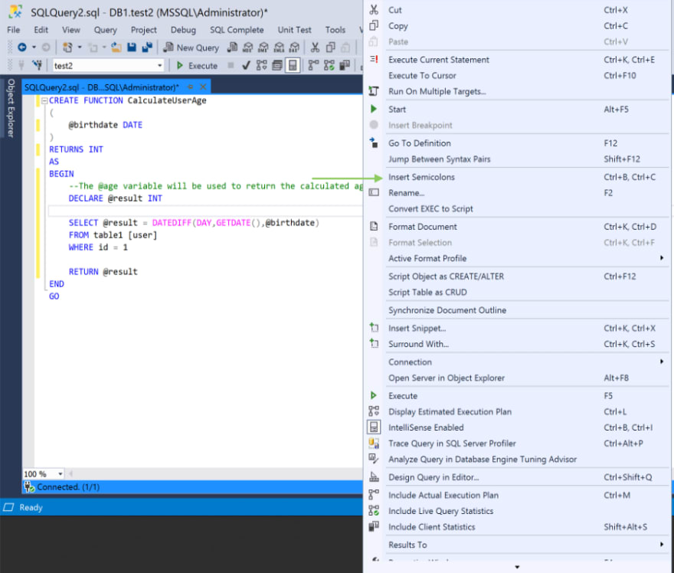Close the SQLQuery2.sql document tab
This screenshot has height=573, width=674.
coord(203,87)
